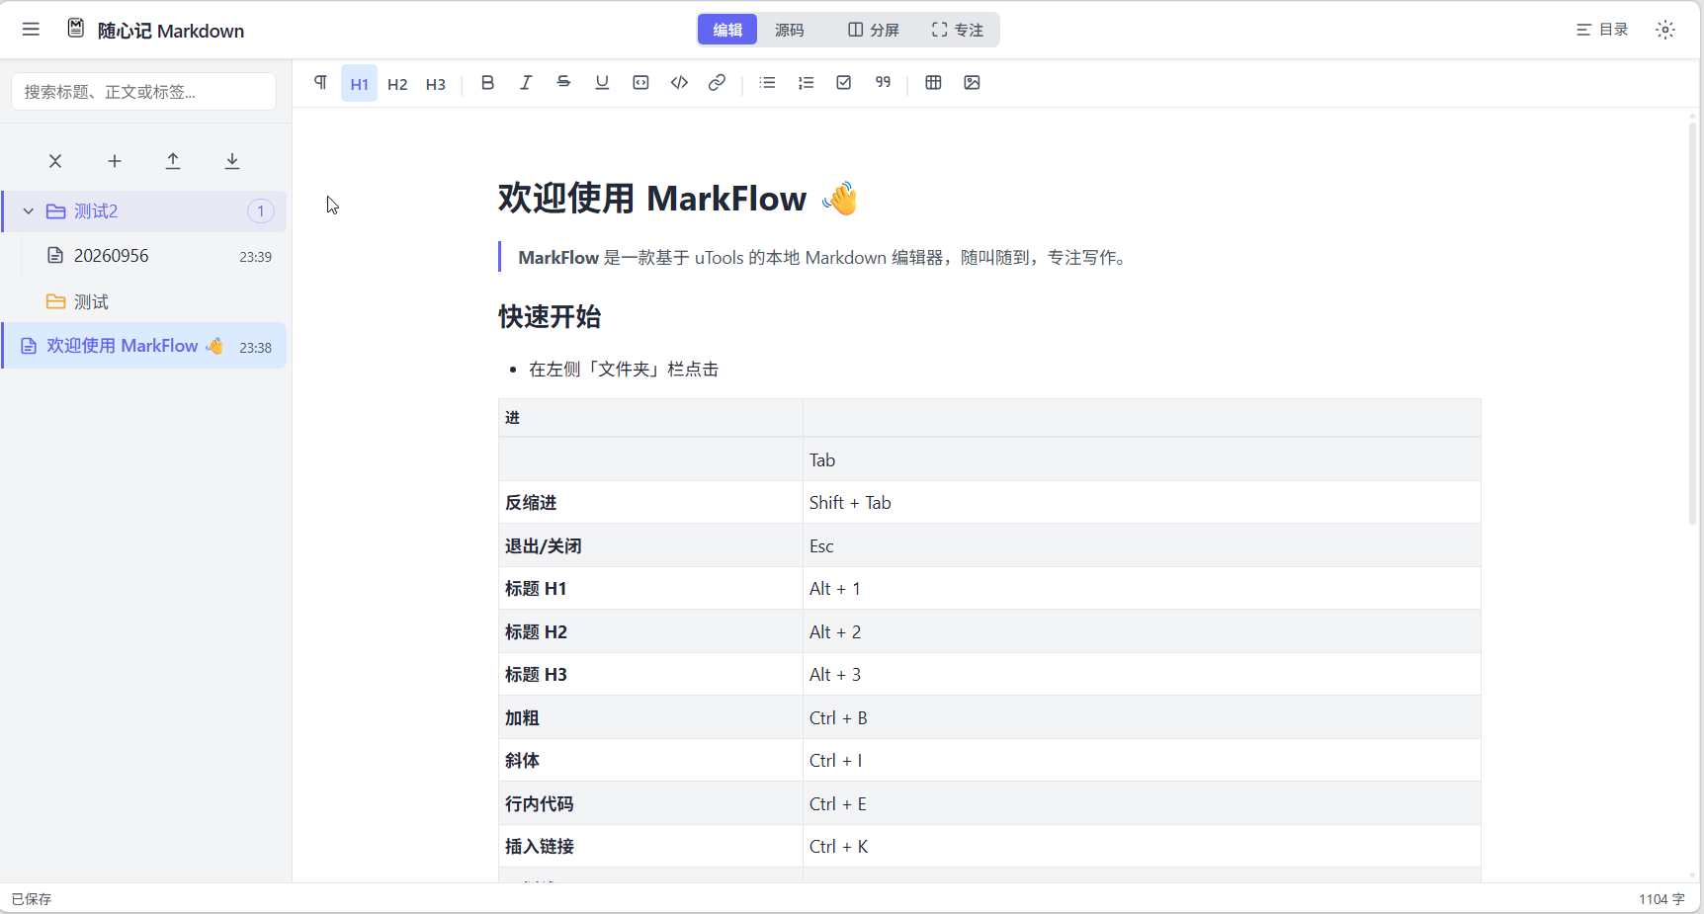Create a new item with the plus icon

click(115, 161)
